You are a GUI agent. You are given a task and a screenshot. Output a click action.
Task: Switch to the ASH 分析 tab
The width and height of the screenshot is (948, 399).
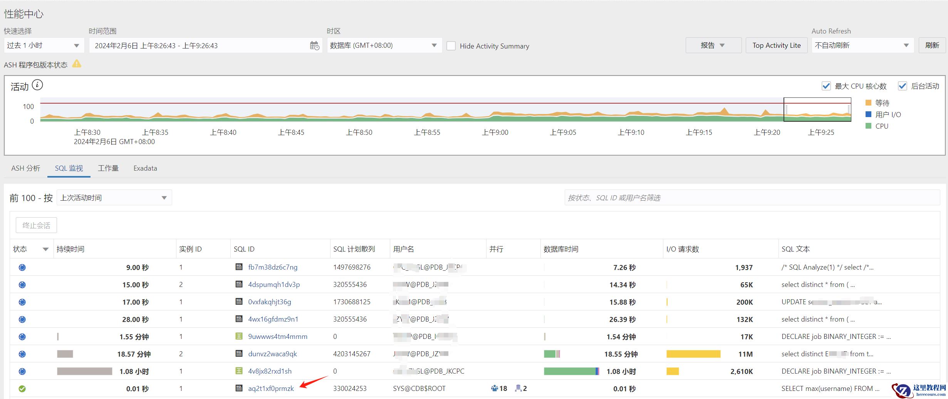pos(25,168)
